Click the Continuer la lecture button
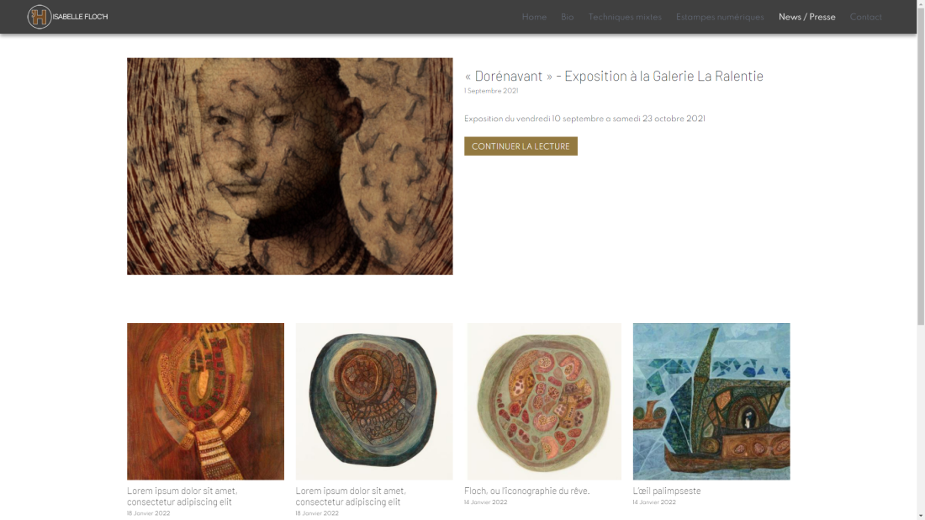This screenshot has height=520, width=925. point(521,146)
